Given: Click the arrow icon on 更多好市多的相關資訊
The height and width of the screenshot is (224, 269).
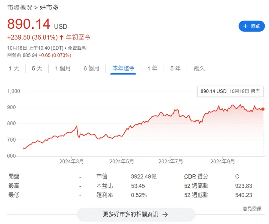Looking at the screenshot, I should coord(165,215).
